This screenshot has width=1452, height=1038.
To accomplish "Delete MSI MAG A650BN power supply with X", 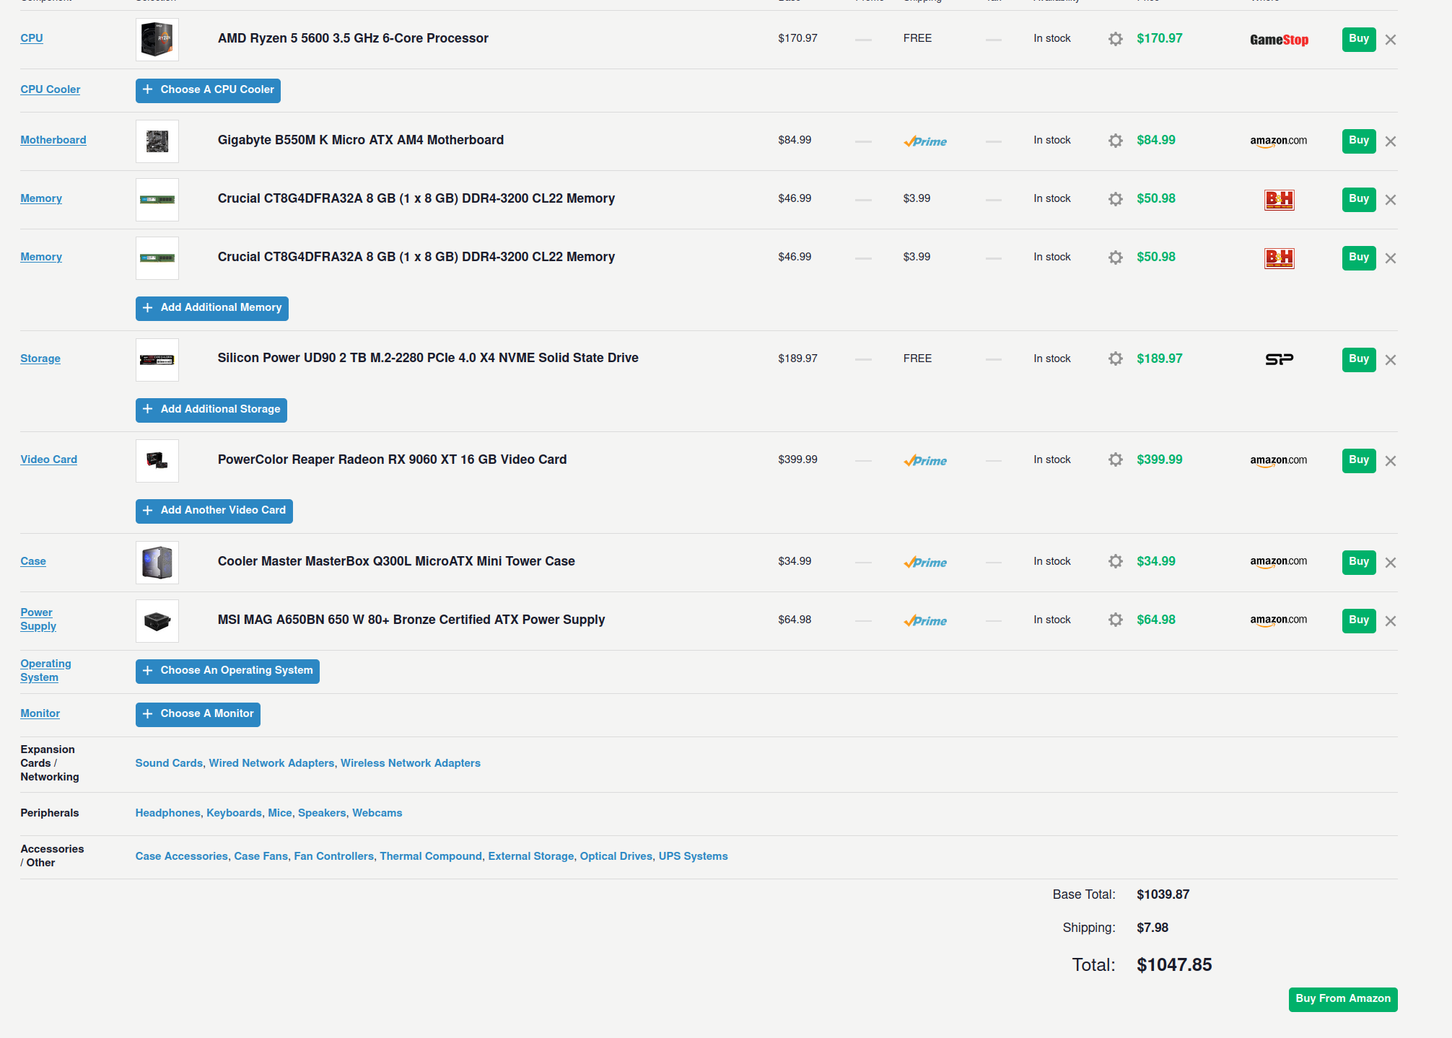I will pyautogui.click(x=1391, y=621).
